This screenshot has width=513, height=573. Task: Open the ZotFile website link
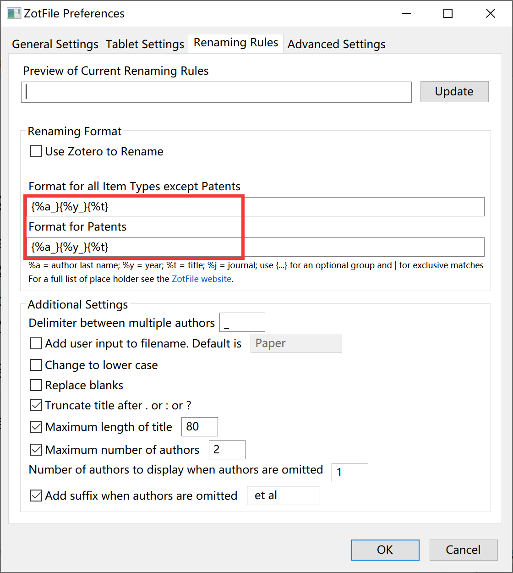pyautogui.click(x=202, y=279)
